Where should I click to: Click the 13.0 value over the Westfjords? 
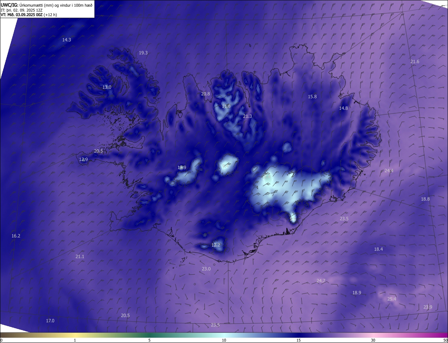(107, 87)
